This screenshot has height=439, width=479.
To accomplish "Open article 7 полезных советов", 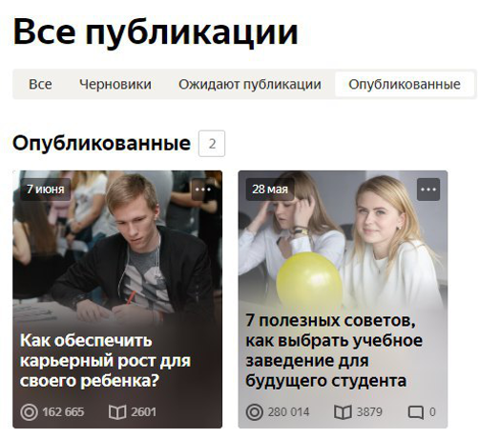I will (334, 350).
